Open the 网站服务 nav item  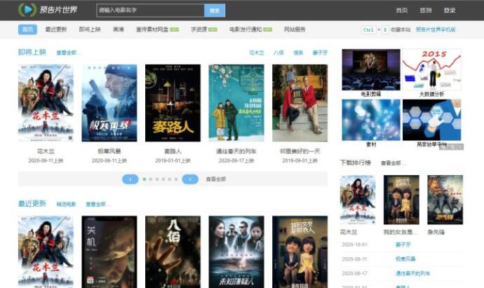295,29
